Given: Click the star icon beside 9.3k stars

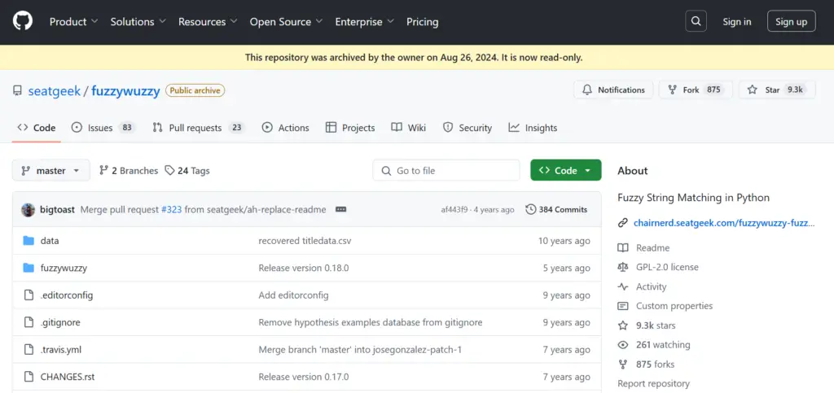Looking at the screenshot, I should [x=623, y=325].
